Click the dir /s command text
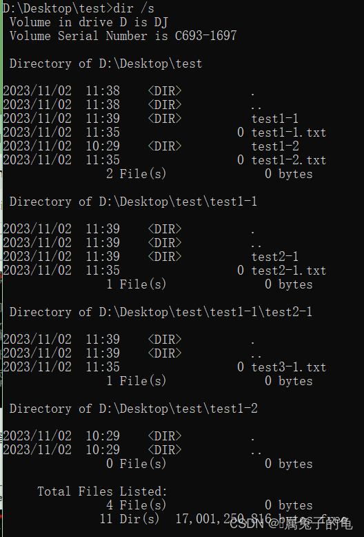 click(x=134, y=8)
